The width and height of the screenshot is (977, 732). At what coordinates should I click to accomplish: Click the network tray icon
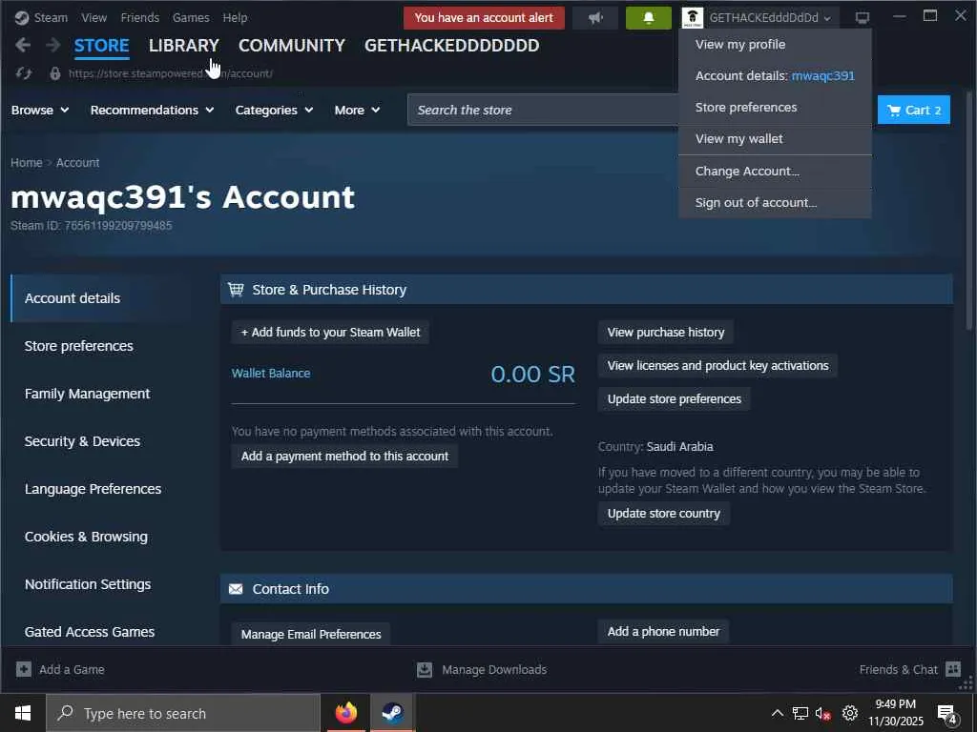pos(800,713)
